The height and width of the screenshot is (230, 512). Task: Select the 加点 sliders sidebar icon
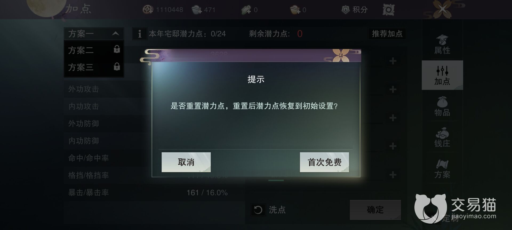point(442,75)
